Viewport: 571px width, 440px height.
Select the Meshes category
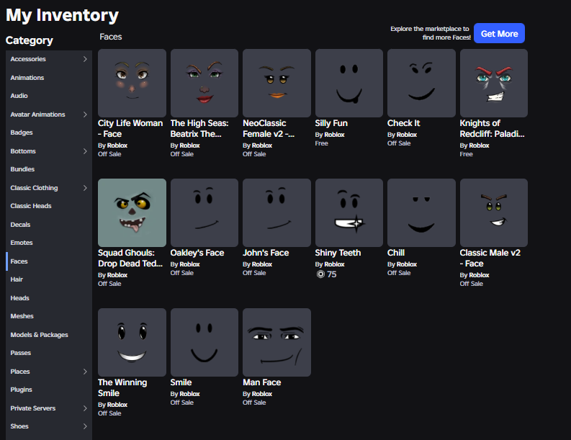(49, 316)
